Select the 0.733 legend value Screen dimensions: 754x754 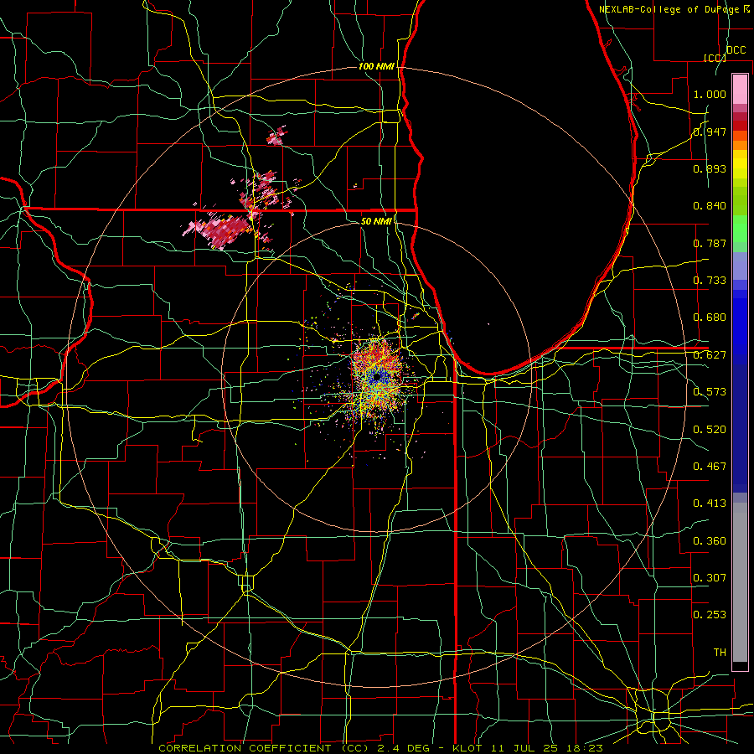pyautogui.click(x=710, y=281)
